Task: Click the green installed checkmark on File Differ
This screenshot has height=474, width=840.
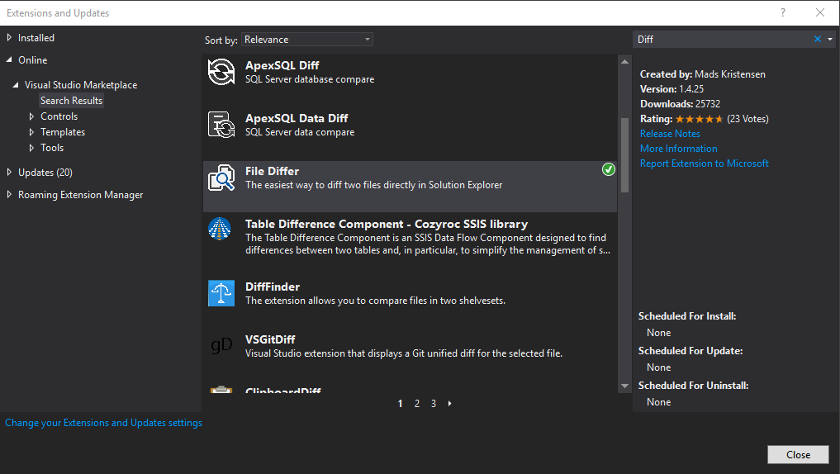Action: [609, 170]
